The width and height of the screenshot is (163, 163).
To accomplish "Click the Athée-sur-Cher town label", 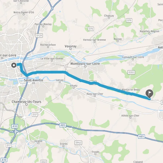I will (130, 115).
